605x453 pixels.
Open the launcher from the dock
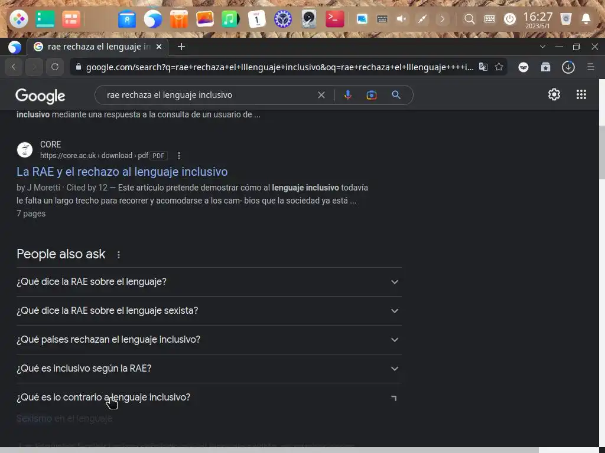[18, 19]
